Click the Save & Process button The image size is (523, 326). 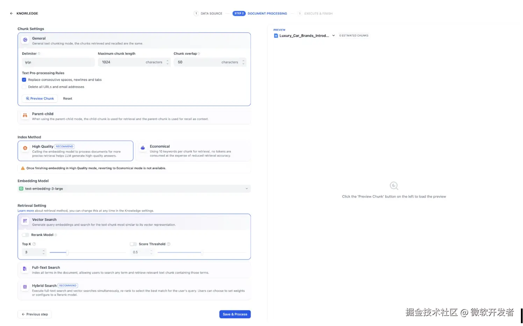tap(235, 314)
